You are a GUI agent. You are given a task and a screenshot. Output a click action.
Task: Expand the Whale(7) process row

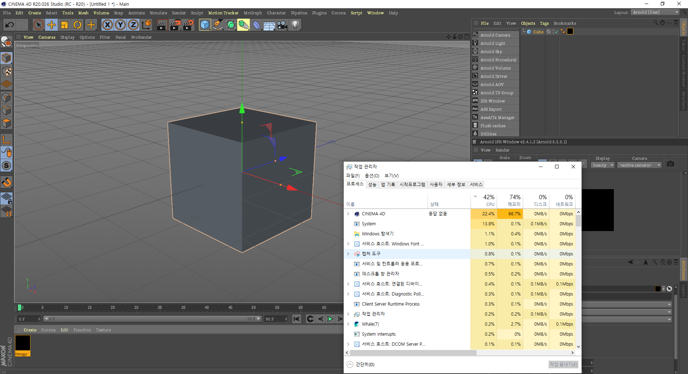click(x=348, y=324)
